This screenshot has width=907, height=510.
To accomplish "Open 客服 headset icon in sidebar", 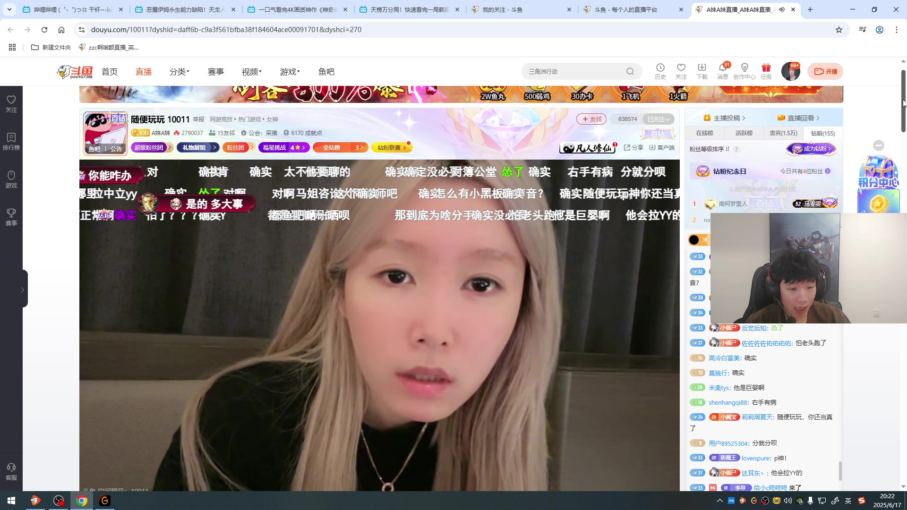I will [x=11, y=472].
